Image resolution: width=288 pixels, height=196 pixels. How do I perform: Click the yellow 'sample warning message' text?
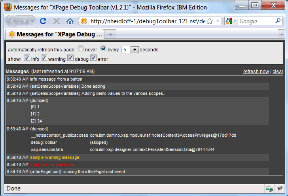point(55,157)
